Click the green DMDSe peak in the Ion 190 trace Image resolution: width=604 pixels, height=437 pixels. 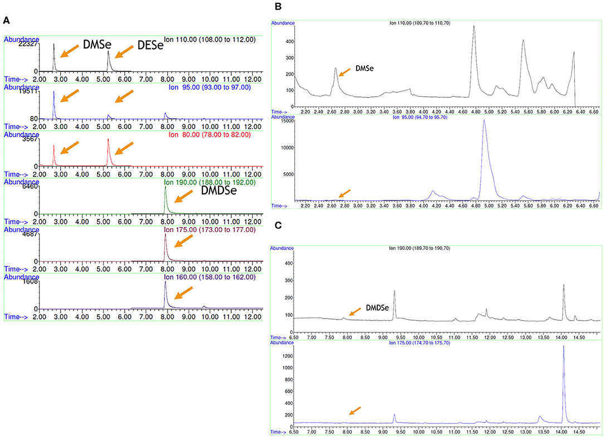click(x=165, y=200)
